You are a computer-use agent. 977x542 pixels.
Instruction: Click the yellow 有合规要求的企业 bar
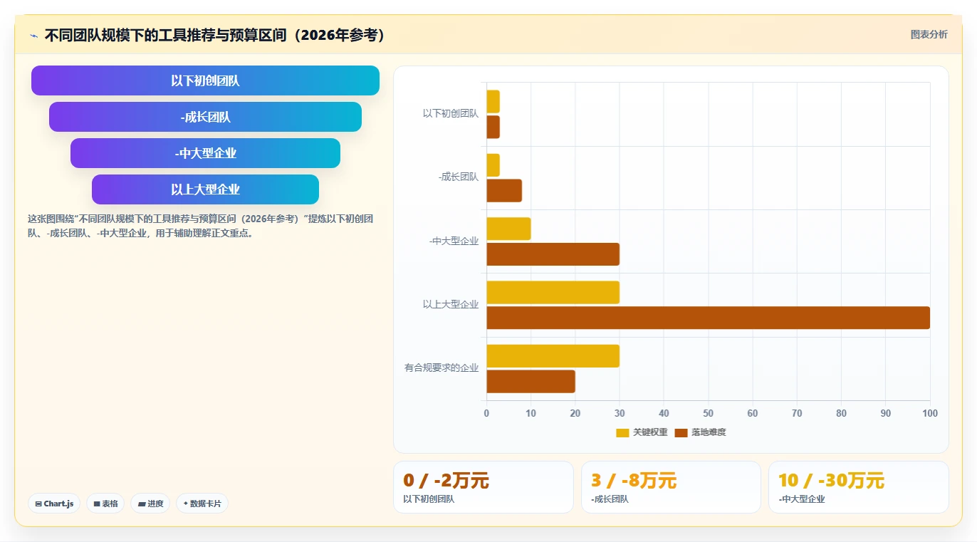point(553,356)
